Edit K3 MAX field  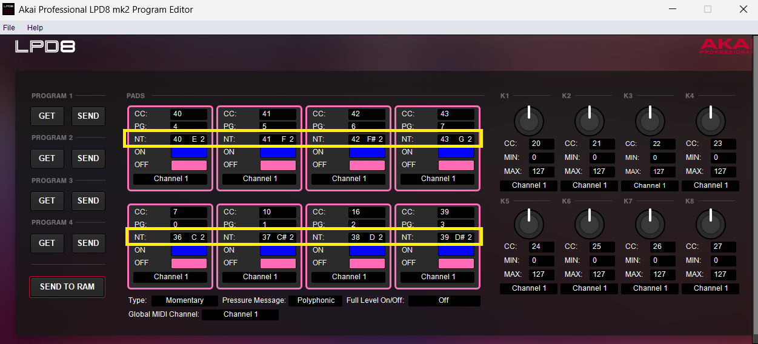click(x=662, y=171)
